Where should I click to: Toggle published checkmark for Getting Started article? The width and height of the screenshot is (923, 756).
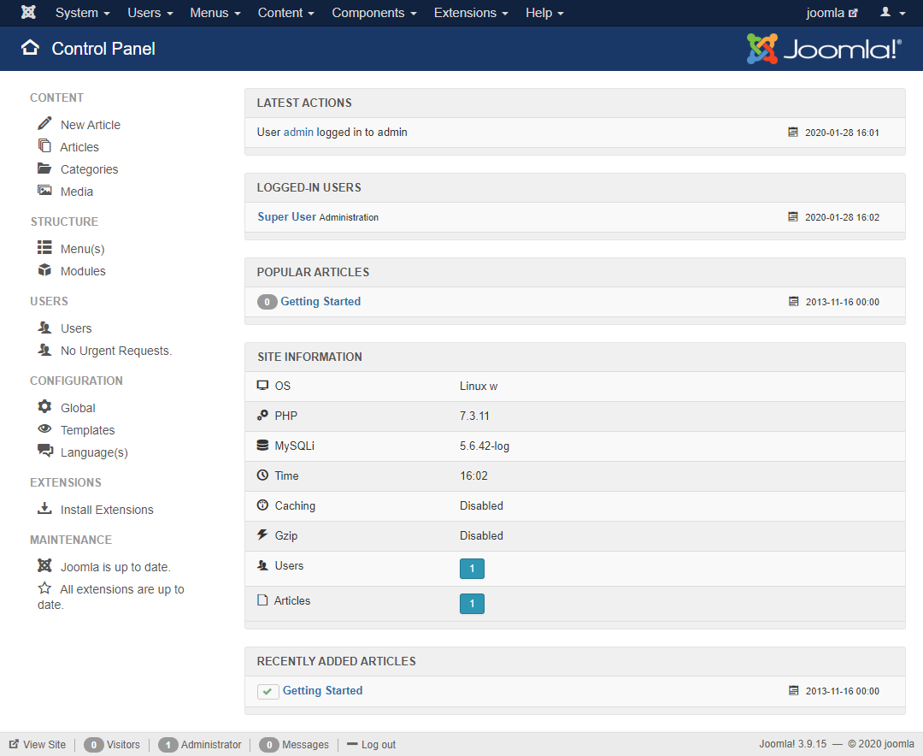[x=268, y=691]
